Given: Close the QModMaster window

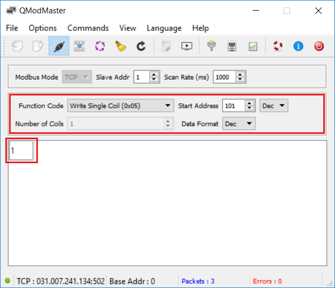Looking at the screenshot, I should [x=318, y=11].
